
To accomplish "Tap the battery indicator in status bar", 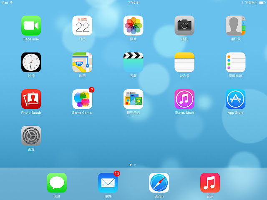I will [x=262, y=3].
